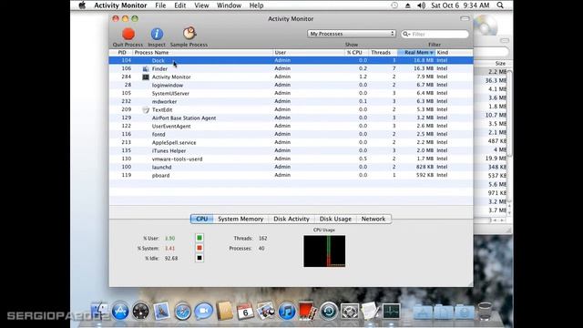Switch to the Disk Activity tab

[291, 219]
